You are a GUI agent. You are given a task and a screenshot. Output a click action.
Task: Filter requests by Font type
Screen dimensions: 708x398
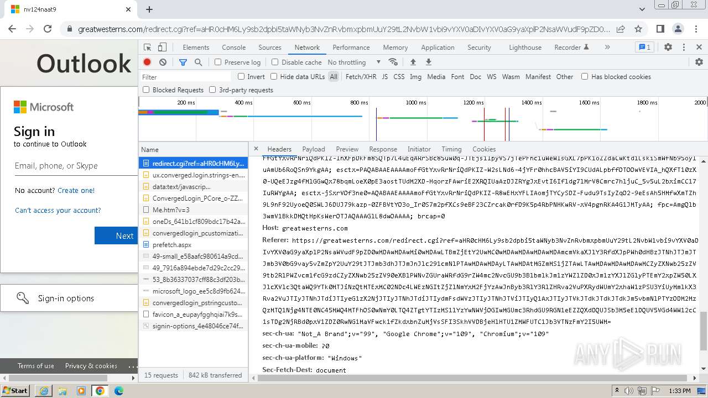pos(457,77)
